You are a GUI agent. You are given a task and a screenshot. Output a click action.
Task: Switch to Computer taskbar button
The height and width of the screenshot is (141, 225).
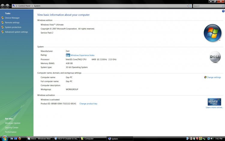93,139
